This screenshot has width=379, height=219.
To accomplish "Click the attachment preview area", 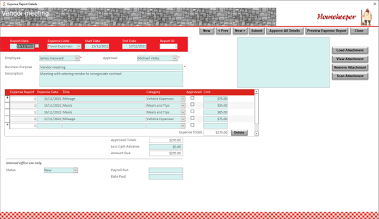I will coord(283,62).
